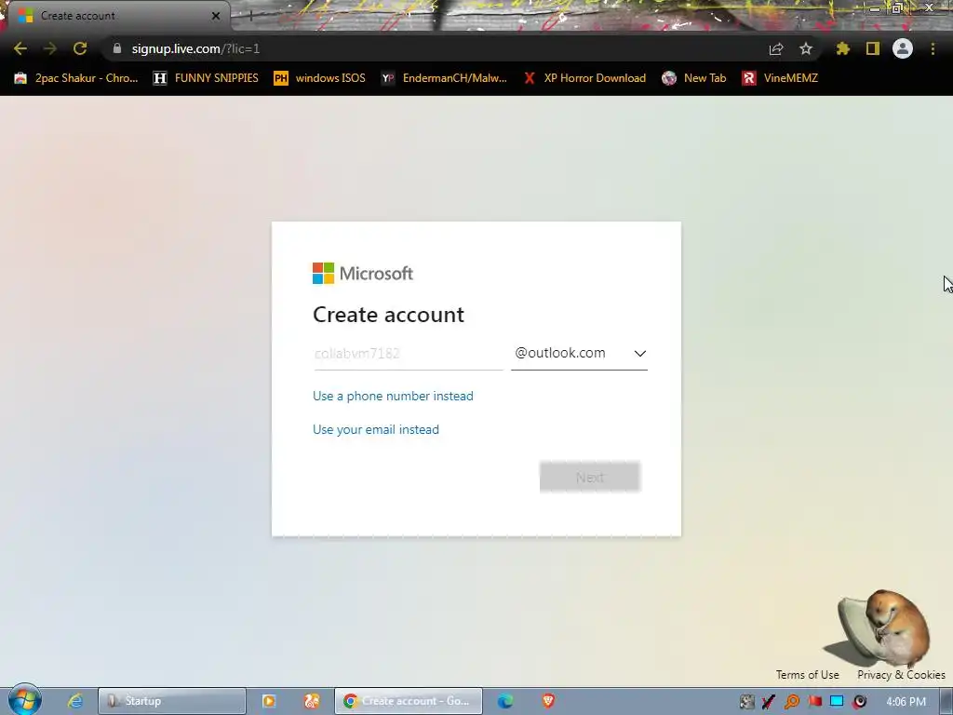Open Brave browser from the taskbar

tap(548, 701)
